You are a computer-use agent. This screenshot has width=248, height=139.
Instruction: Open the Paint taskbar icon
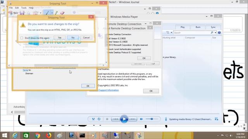(60, 136)
